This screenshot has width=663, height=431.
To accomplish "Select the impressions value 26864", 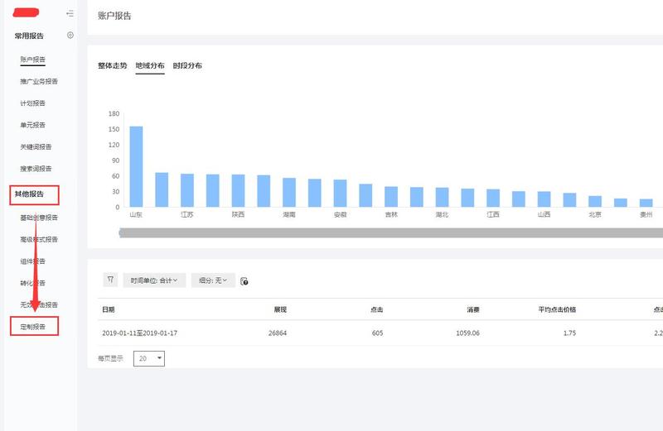I will (x=278, y=333).
